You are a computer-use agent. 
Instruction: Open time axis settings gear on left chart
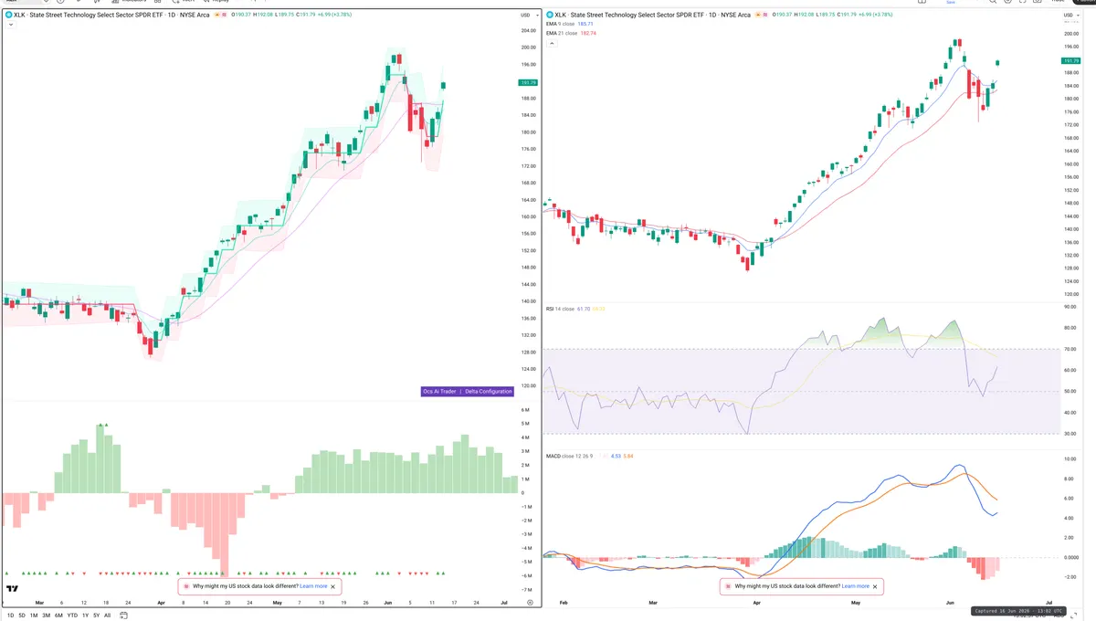(x=530, y=603)
